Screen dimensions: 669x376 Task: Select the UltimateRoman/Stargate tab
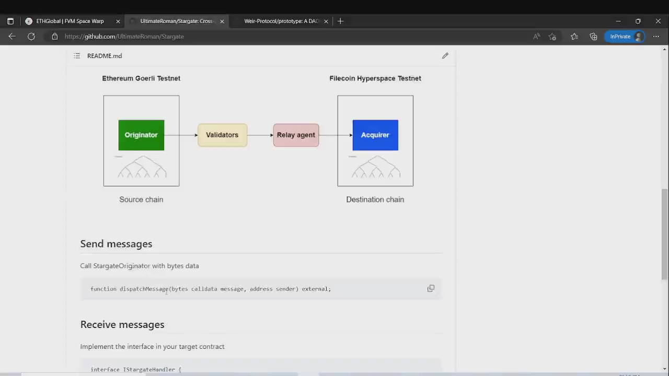(176, 21)
